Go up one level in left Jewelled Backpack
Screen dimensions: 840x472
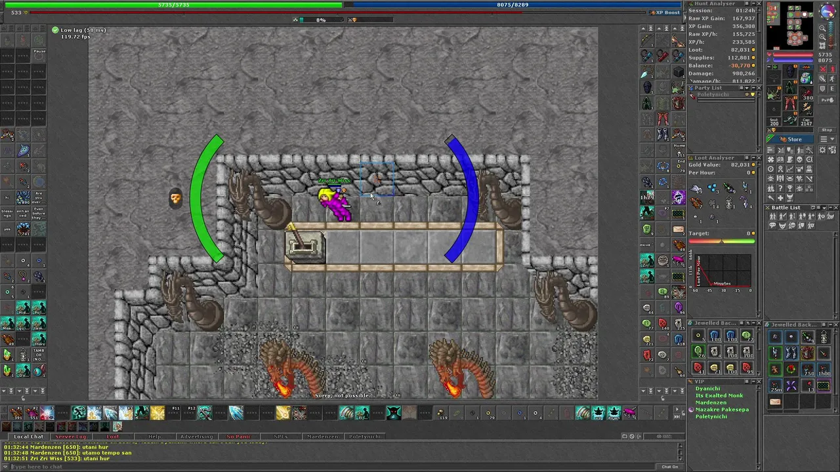click(748, 323)
